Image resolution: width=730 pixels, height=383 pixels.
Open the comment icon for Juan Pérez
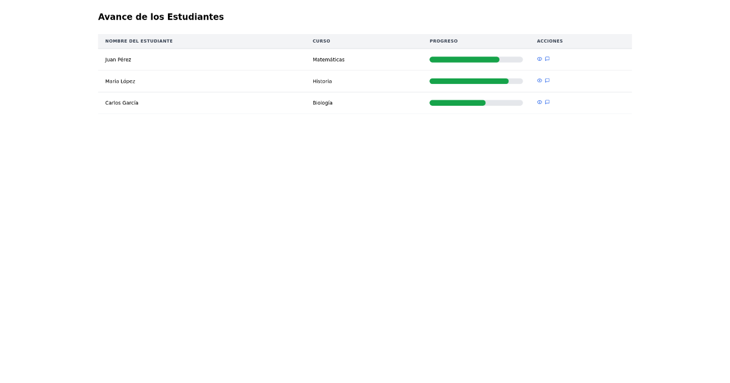pos(547,59)
